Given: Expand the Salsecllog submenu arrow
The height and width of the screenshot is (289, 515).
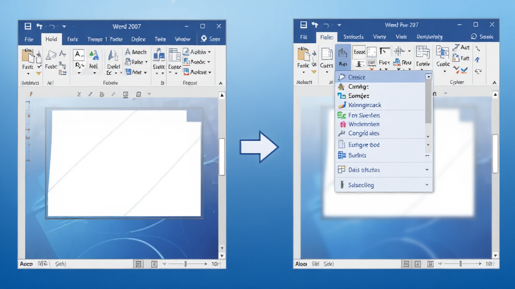Looking at the screenshot, I should click(427, 185).
